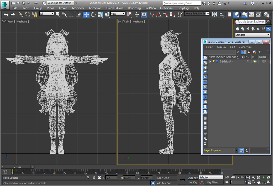This screenshot has height=186, width=273.
Task: Open Select by Name dialog icon
Action: 64,15
